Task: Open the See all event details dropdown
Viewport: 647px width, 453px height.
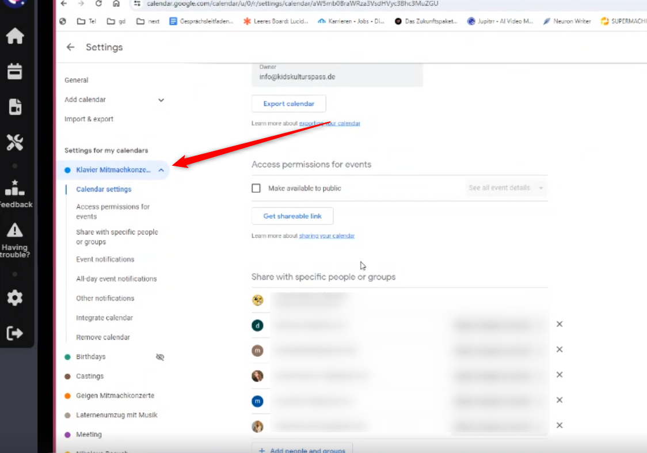Action: pyautogui.click(x=506, y=188)
